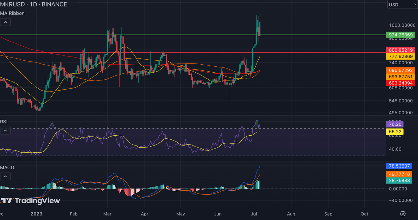This screenshot has height=220, width=418.
Task: Click the green 924.26369 price label
Action: coord(400,35)
